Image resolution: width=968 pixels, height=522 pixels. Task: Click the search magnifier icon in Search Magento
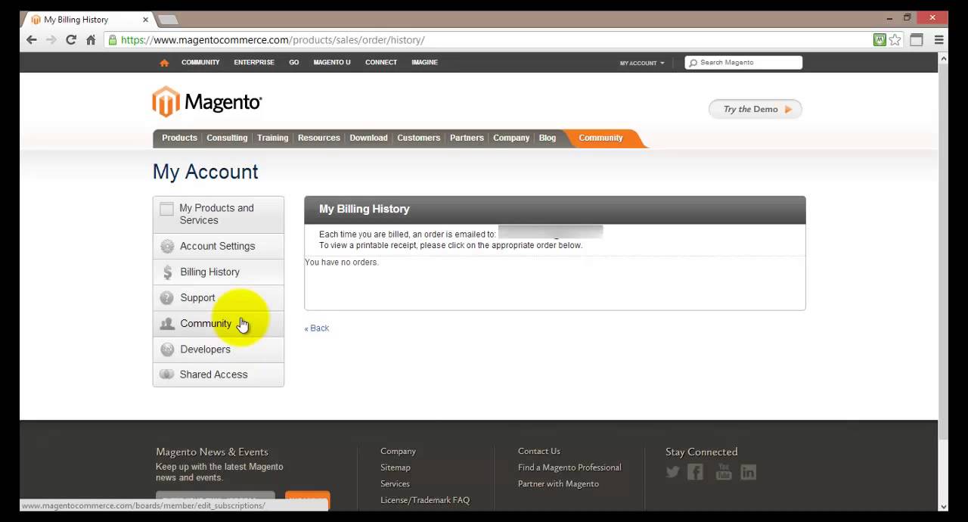point(693,63)
